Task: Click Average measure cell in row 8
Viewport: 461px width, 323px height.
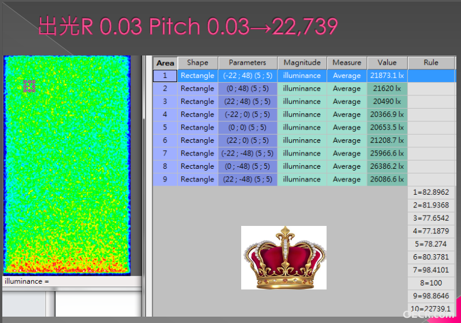Action: [x=347, y=166]
